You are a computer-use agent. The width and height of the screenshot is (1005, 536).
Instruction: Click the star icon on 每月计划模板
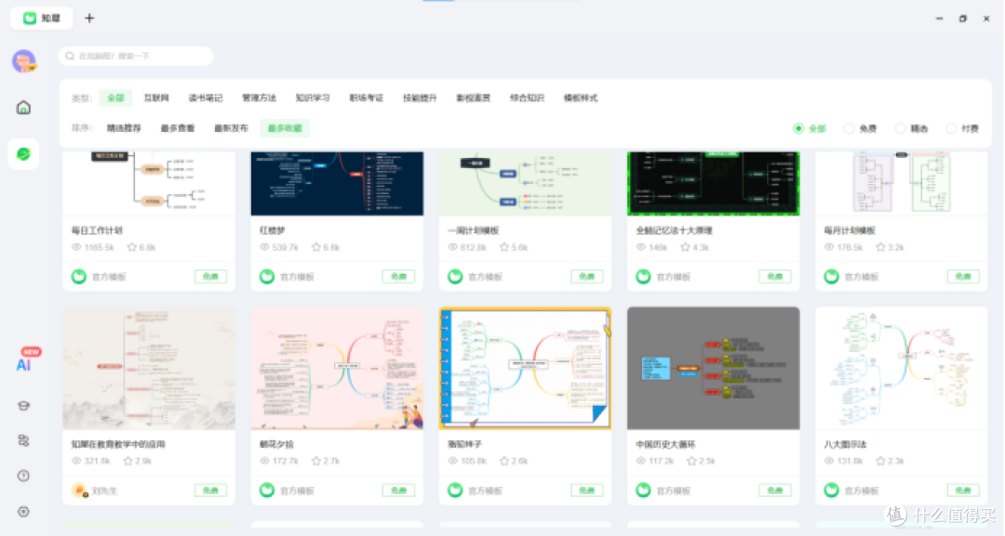click(x=880, y=247)
